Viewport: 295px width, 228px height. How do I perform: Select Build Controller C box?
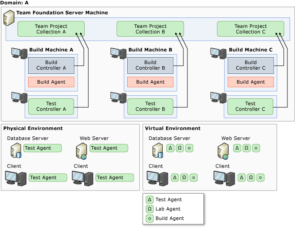[251, 65]
